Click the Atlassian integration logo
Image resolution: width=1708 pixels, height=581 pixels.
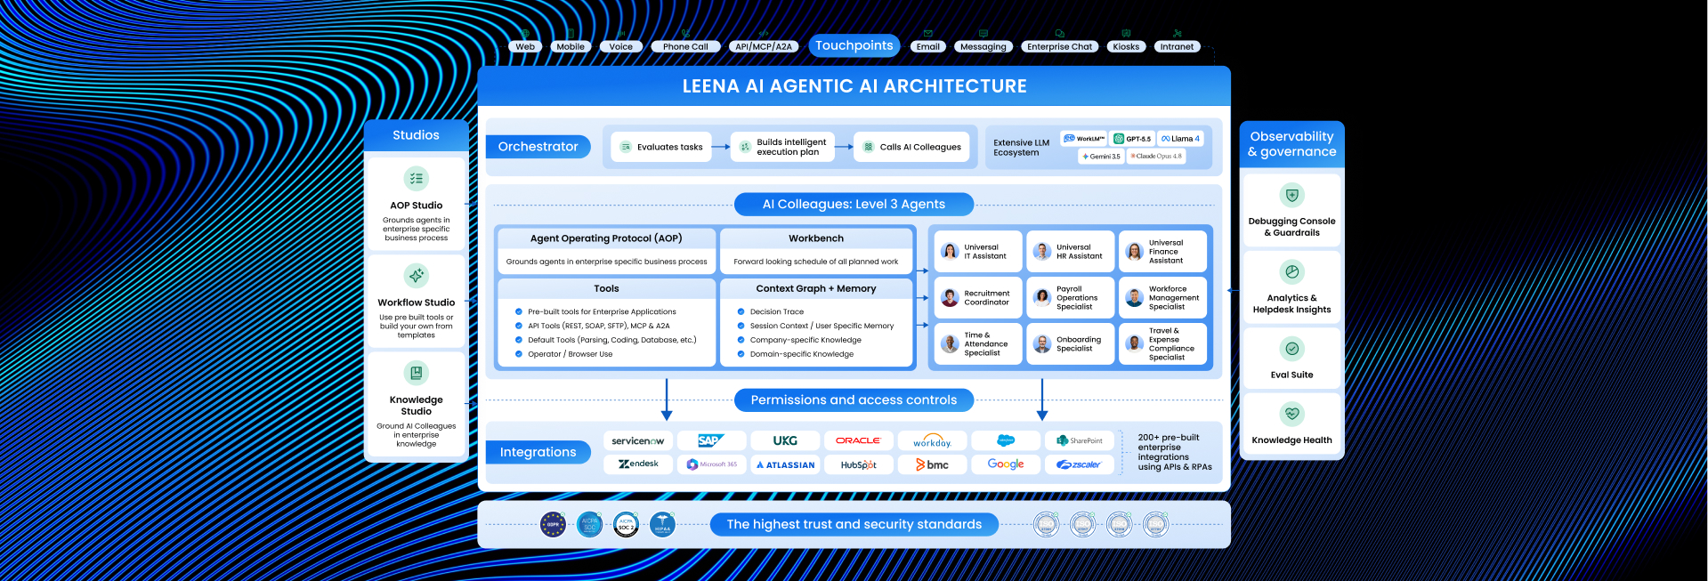pyautogui.click(x=784, y=464)
